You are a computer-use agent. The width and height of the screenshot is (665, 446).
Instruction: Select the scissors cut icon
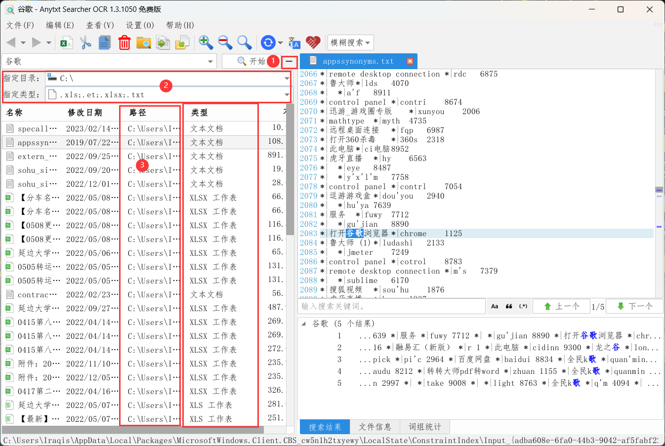[86, 43]
